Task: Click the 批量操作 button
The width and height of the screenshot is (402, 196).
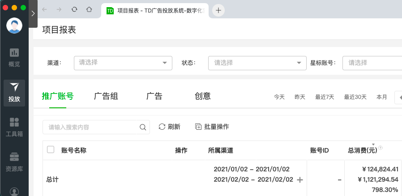Action: (212, 127)
